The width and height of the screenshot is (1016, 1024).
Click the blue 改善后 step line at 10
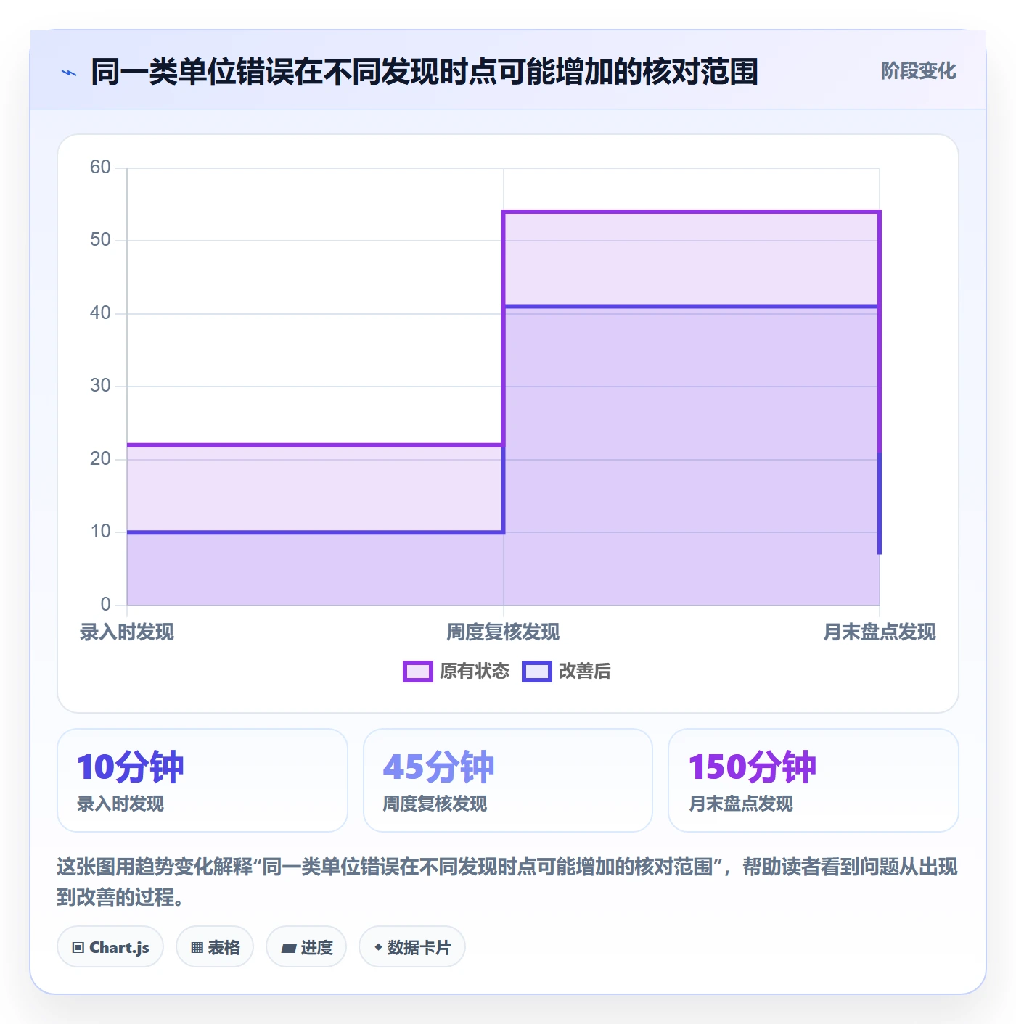pos(315,532)
